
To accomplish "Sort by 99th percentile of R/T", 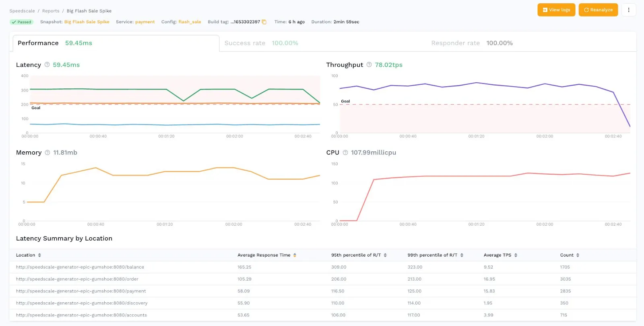I will [x=462, y=255].
